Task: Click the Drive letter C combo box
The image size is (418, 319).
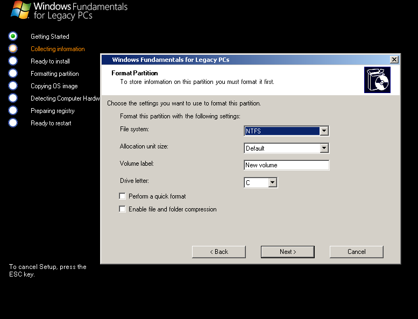Action: (261, 182)
